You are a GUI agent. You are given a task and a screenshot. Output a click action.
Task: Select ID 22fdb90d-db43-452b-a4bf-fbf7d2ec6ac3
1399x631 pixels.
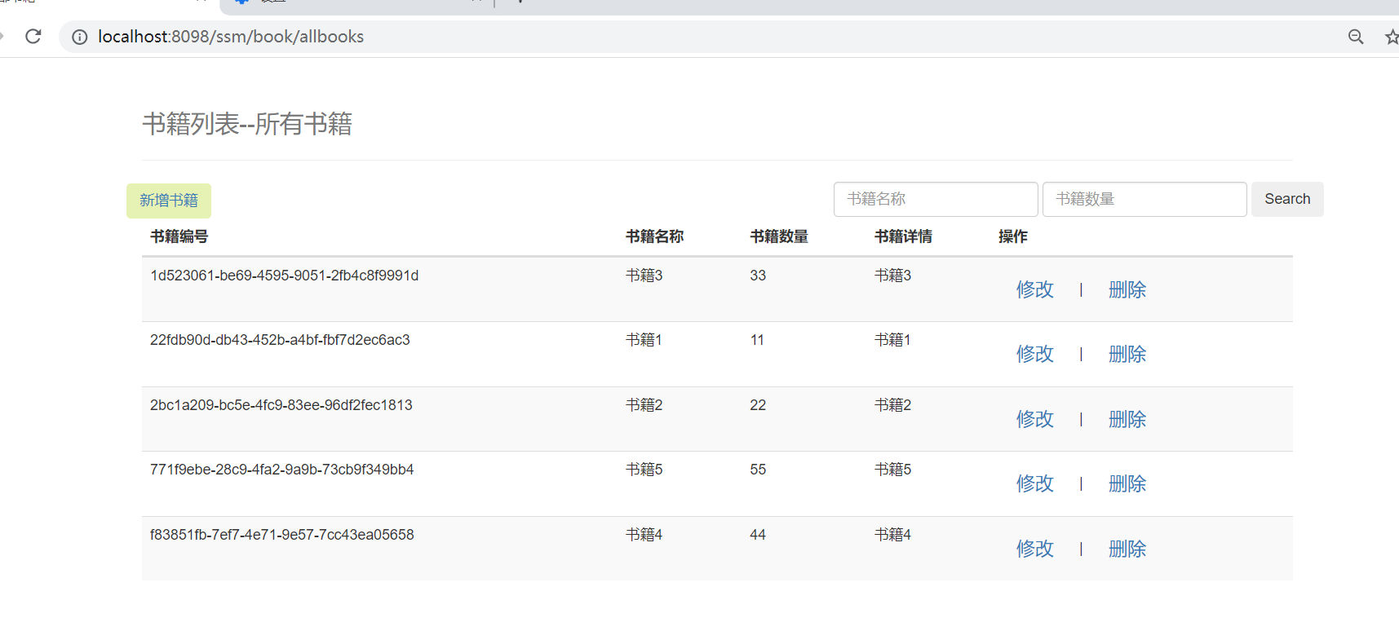click(280, 340)
